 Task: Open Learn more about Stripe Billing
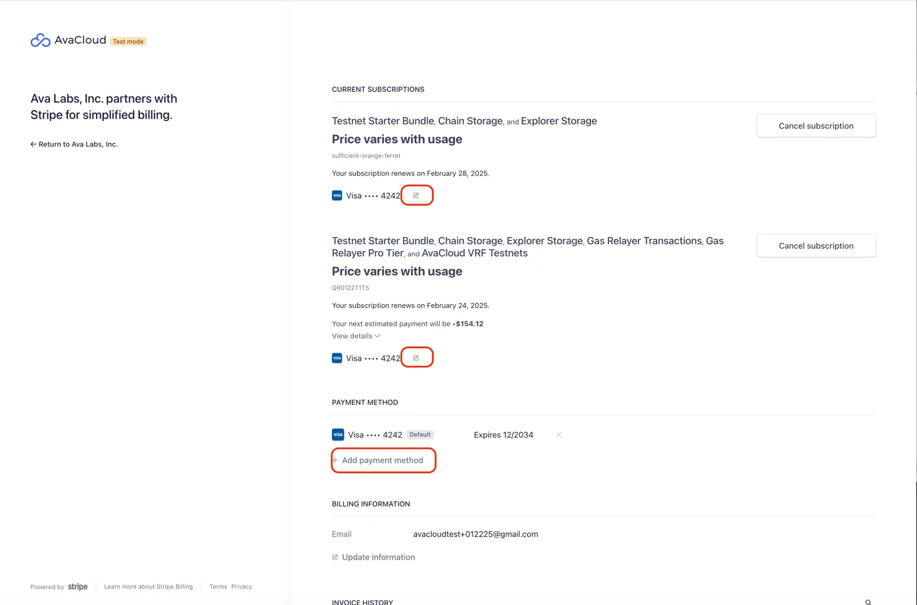pyautogui.click(x=148, y=587)
